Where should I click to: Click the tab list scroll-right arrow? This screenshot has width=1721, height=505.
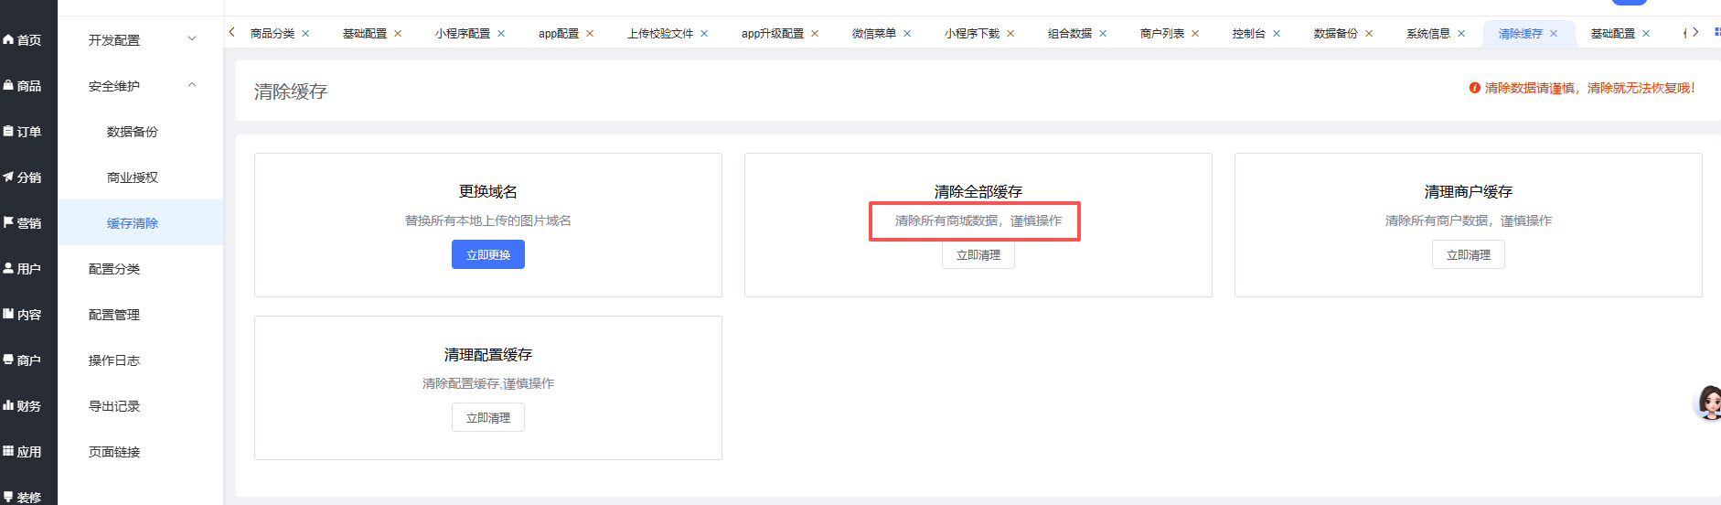coord(1695,32)
